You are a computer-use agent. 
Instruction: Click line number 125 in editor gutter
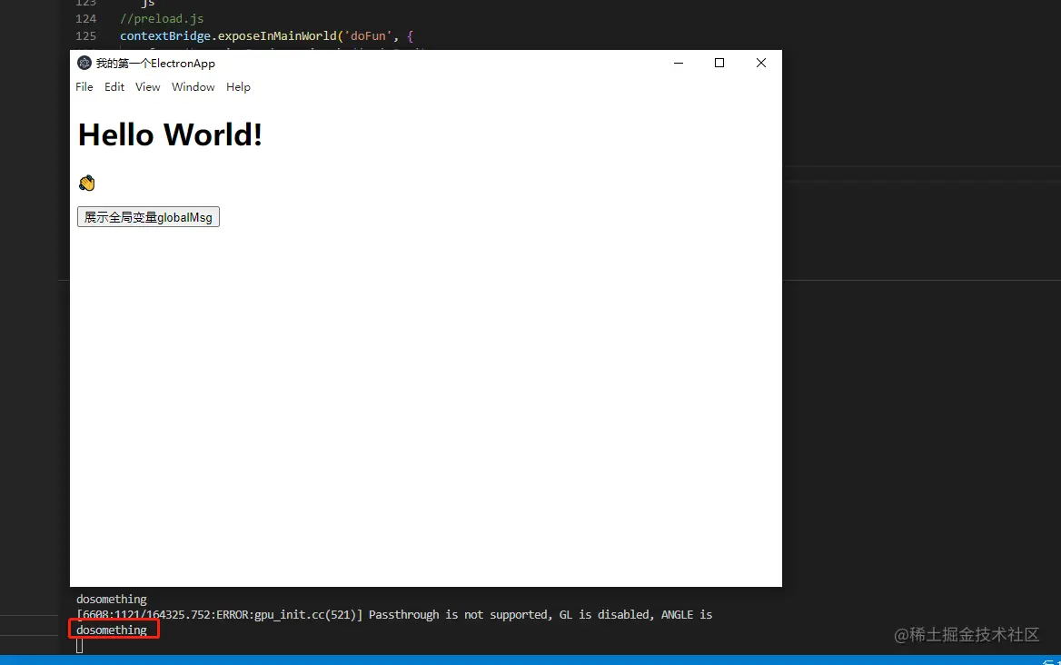(86, 35)
